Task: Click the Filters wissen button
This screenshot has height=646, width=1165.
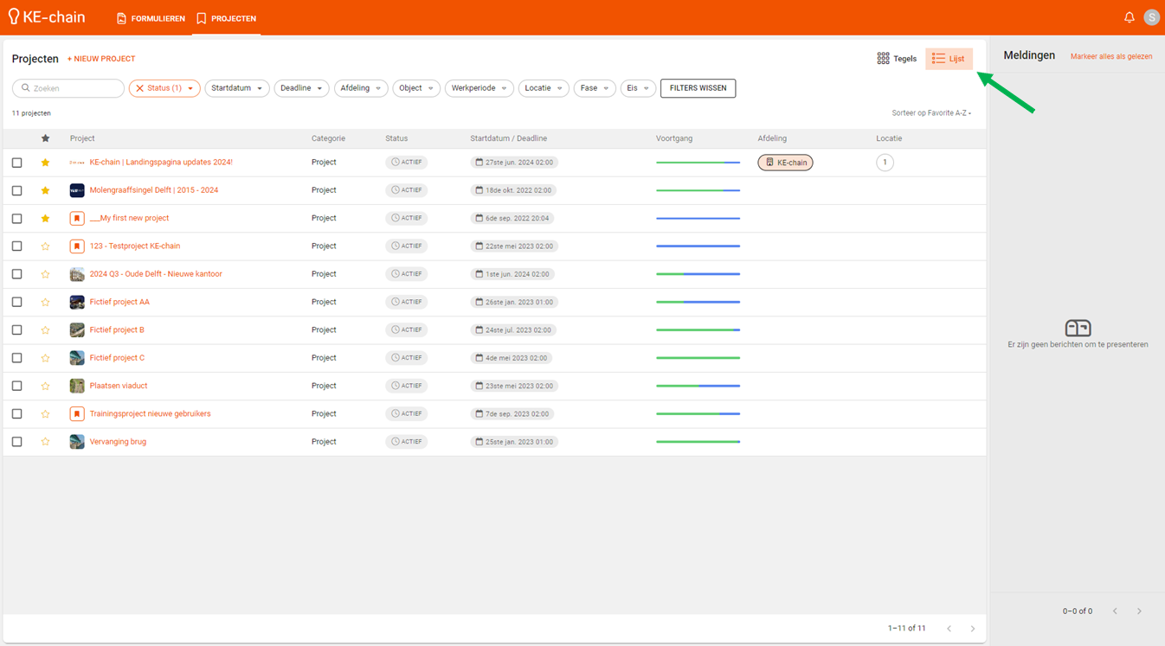Action: pyautogui.click(x=698, y=88)
